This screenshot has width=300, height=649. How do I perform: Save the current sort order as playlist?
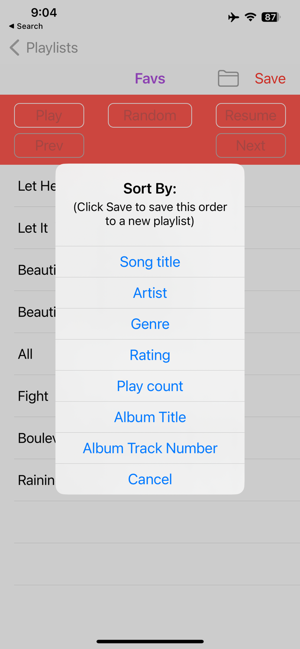coord(270,79)
